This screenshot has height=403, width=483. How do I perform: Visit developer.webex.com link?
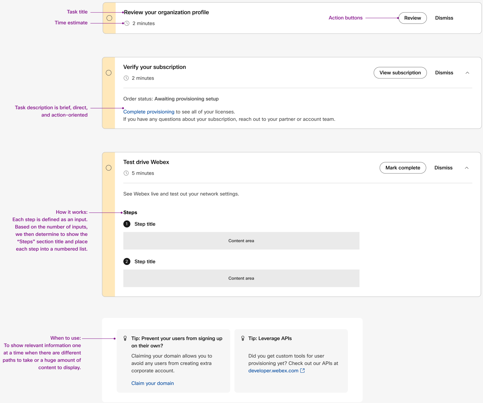tap(273, 371)
